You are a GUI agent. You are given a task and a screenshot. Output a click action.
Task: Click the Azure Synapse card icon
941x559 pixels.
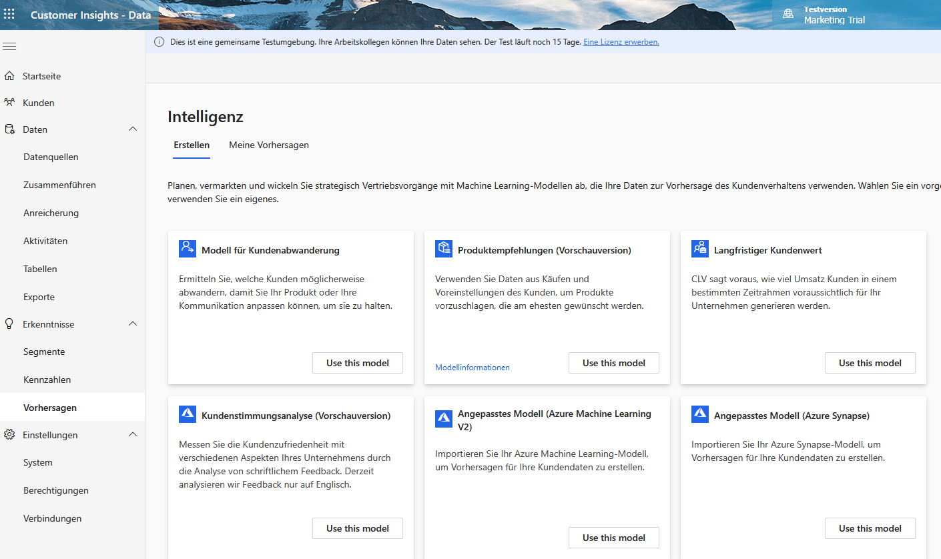700,414
